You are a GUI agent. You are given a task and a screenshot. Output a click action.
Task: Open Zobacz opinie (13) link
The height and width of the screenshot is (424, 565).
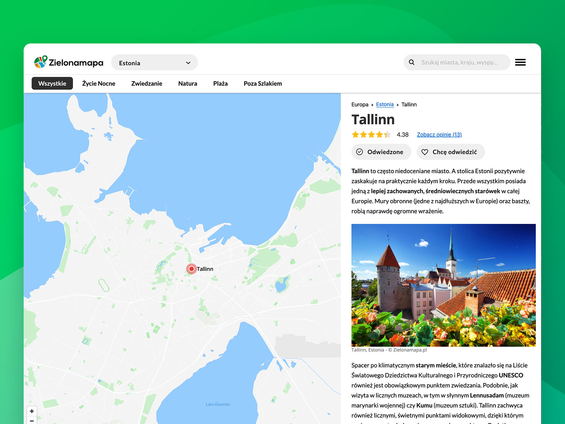coord(439,135)
